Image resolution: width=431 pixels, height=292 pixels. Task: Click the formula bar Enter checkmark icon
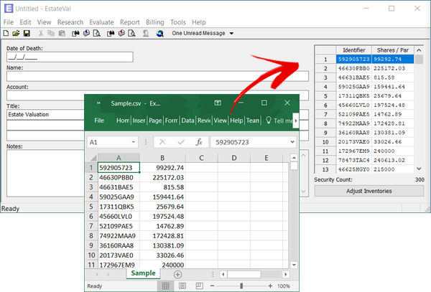[181, 142]
